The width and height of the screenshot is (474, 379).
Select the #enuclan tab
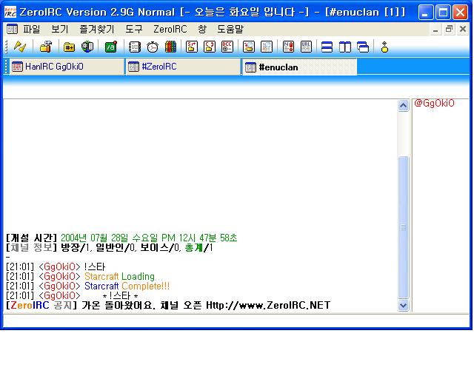pyautogui.click(x=299, y=67)
